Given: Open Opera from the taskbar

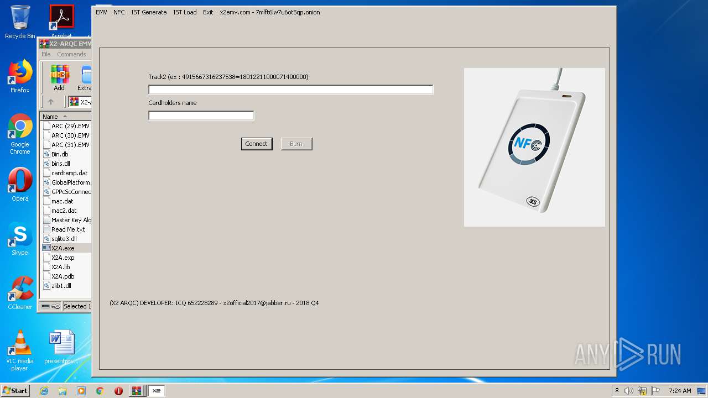Looking at the screenshot, I should click(118, 391).
